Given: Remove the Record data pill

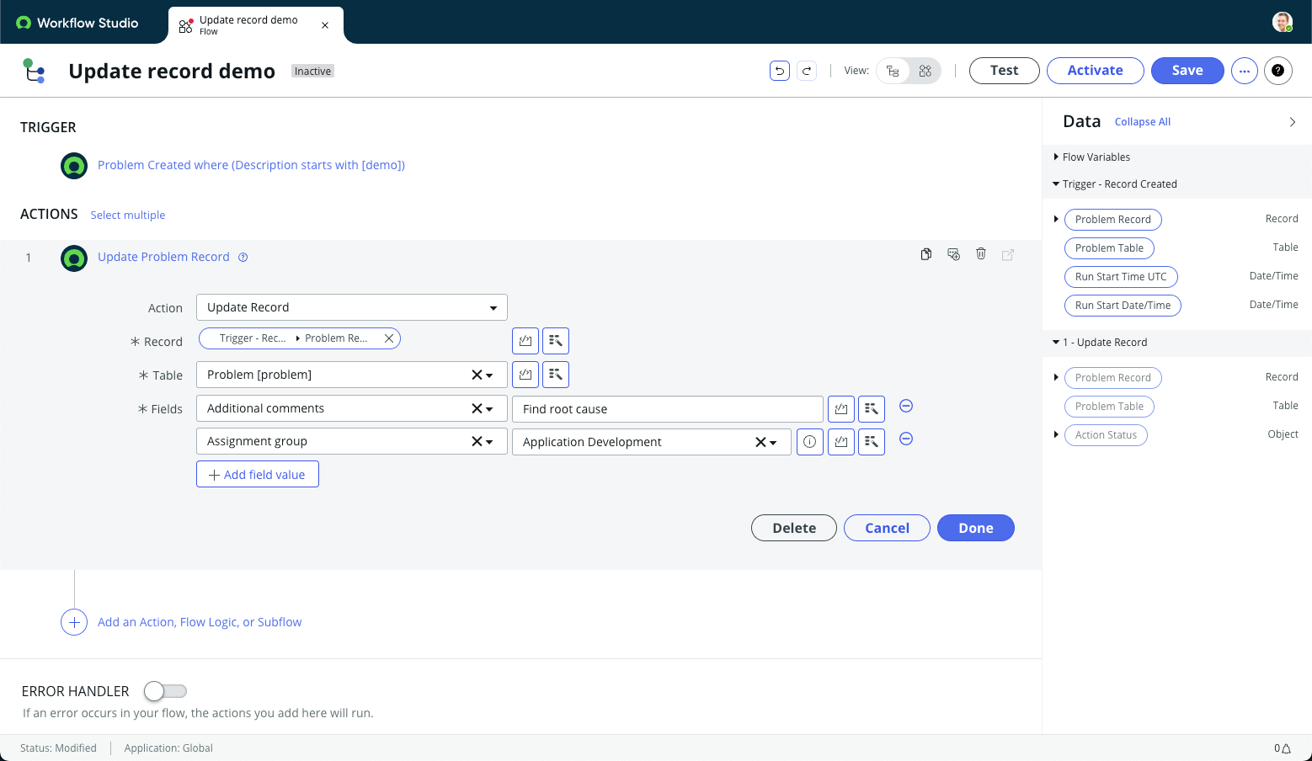Looking at the screenshot, I should [389, 338].
